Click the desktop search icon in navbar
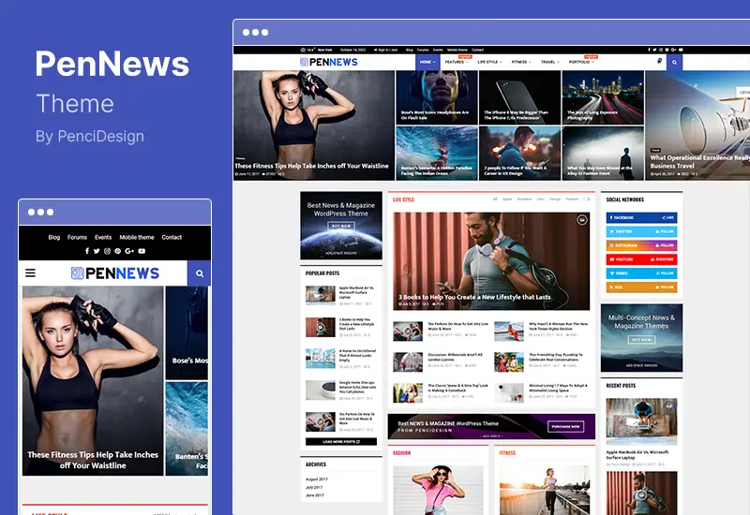Viewport: 750px width, 515px height. tap(674, 62)
